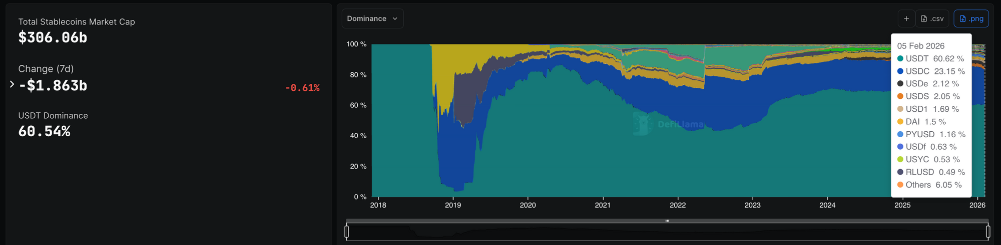Viewport: 1001px width, 245px height.
Task: Click USDT 60.62 % in the tooltip
Action: coord(934,59)
